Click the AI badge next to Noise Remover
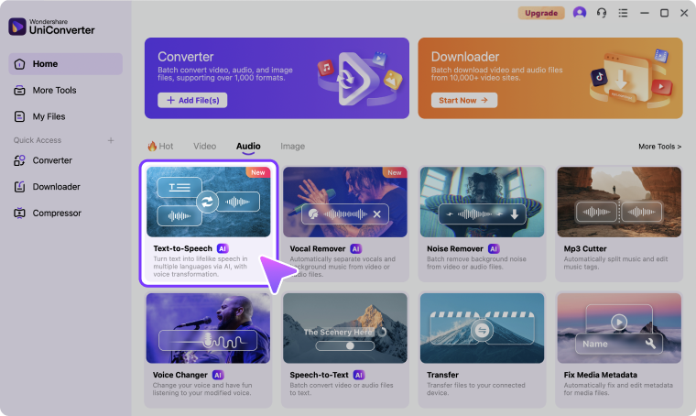696x416 pixels. [x=494, y=248]
